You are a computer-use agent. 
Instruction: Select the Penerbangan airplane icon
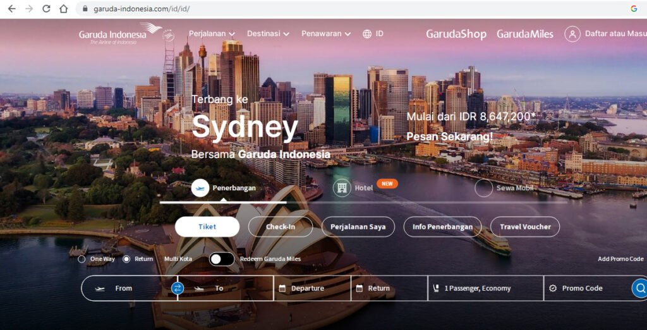click(x=200, y=188)
